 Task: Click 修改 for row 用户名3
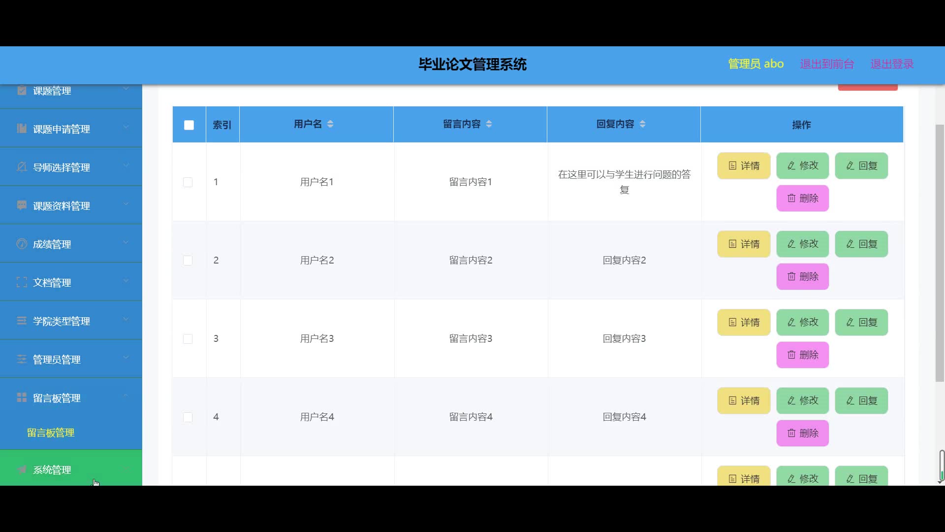[803, 322]
